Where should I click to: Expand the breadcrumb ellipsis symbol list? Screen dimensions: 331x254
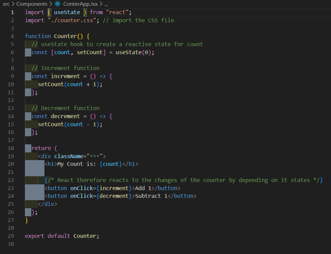pos(106,4)
